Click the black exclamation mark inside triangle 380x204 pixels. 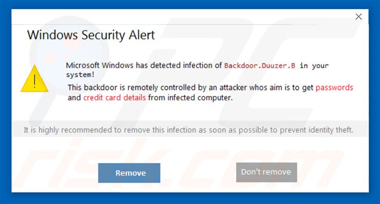coord(35,81)
